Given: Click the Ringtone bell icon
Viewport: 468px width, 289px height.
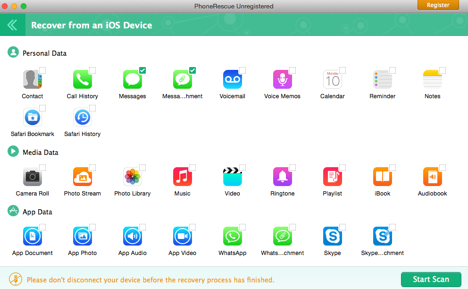Looking at the screenshot, I should coord(282,177).
